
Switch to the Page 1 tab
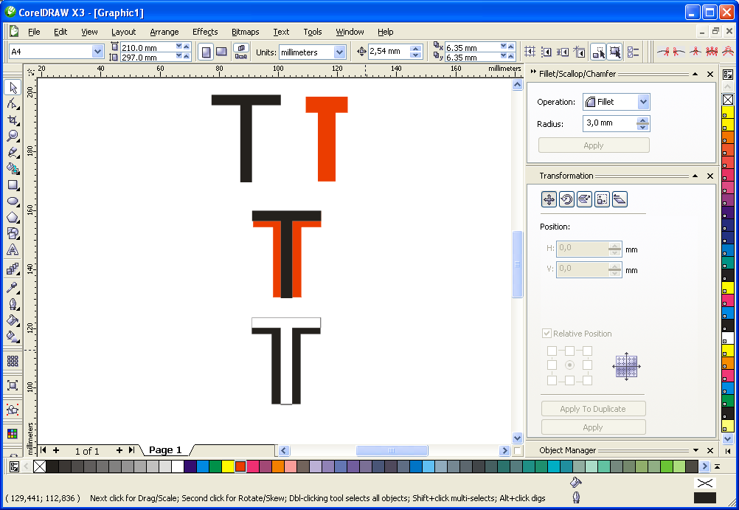tap(165, 450)
